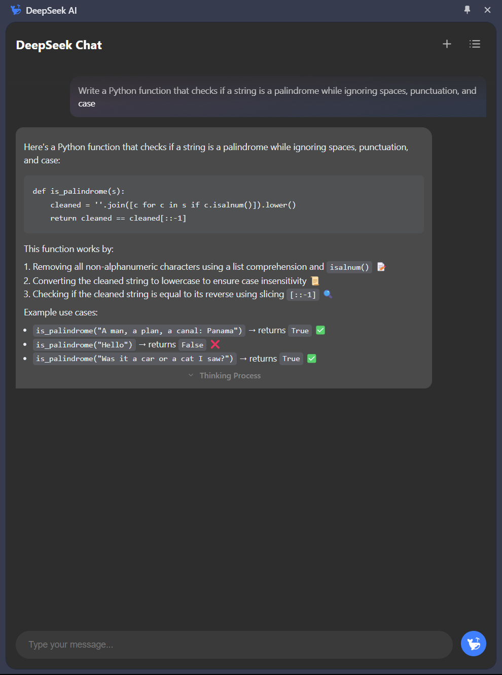The image size is (502, 675).
Task: Pin the DeepSeek AI window
Action: (467, 10)
